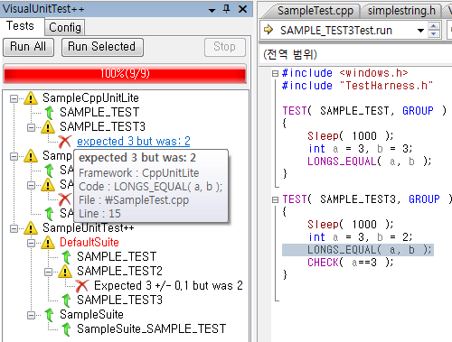Select SAMPLE_TEST2 under DefaultSuite

coord(119,272)
